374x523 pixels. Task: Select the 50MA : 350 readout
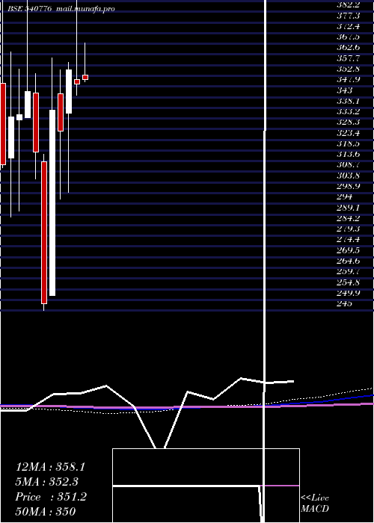tap(46, 511)
